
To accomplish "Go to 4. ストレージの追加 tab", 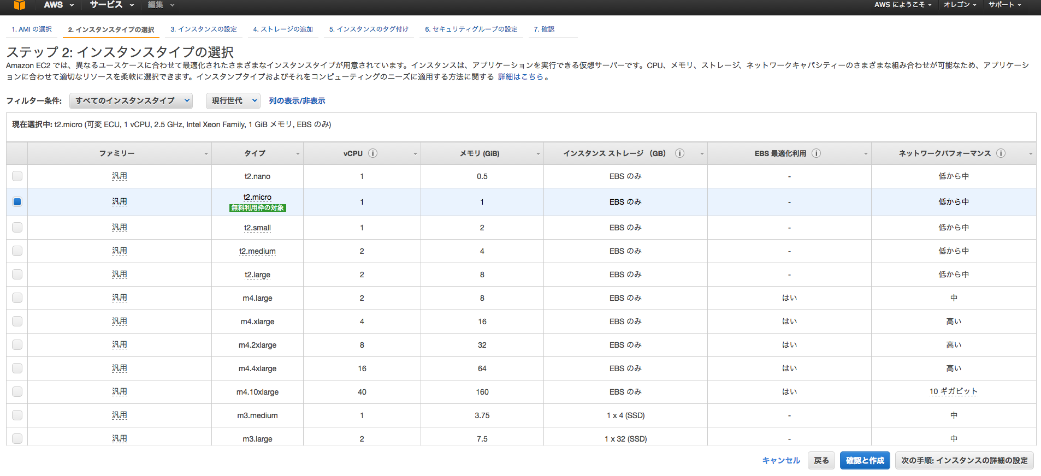I will pyautogui.click(x=283, y=29).
